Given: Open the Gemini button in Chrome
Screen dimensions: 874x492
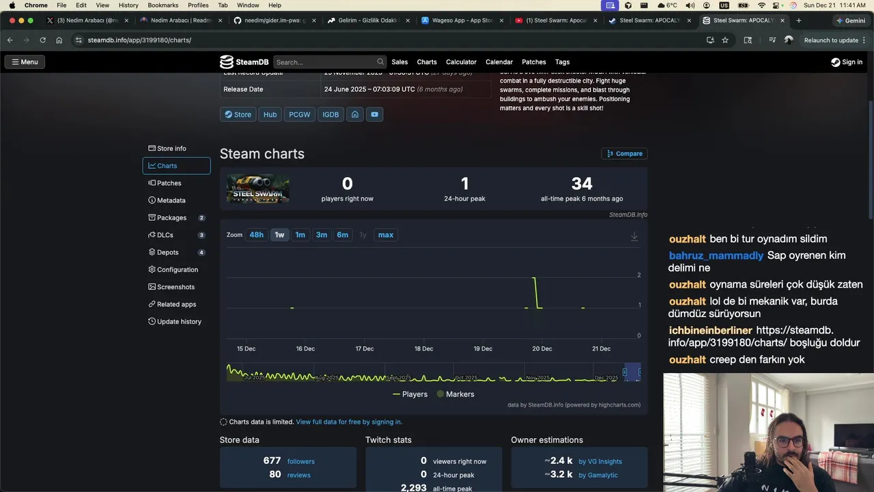Looking at the screenshot, I should pyautogui.click(x=851, y=20).
